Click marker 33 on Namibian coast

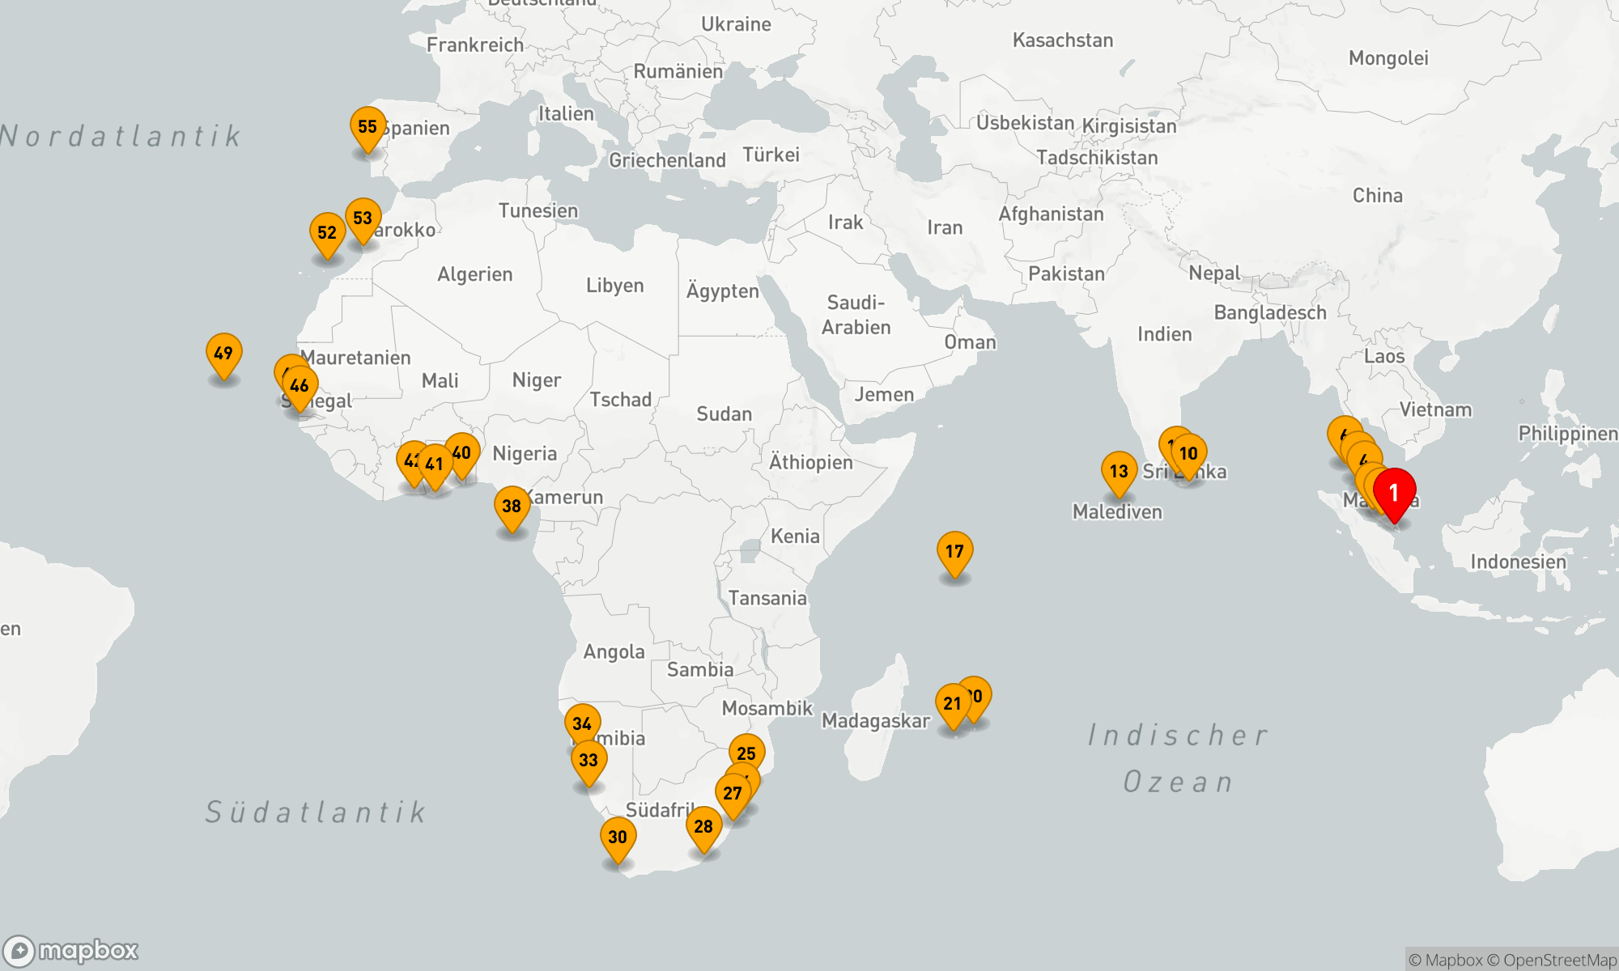click(589, 761)
